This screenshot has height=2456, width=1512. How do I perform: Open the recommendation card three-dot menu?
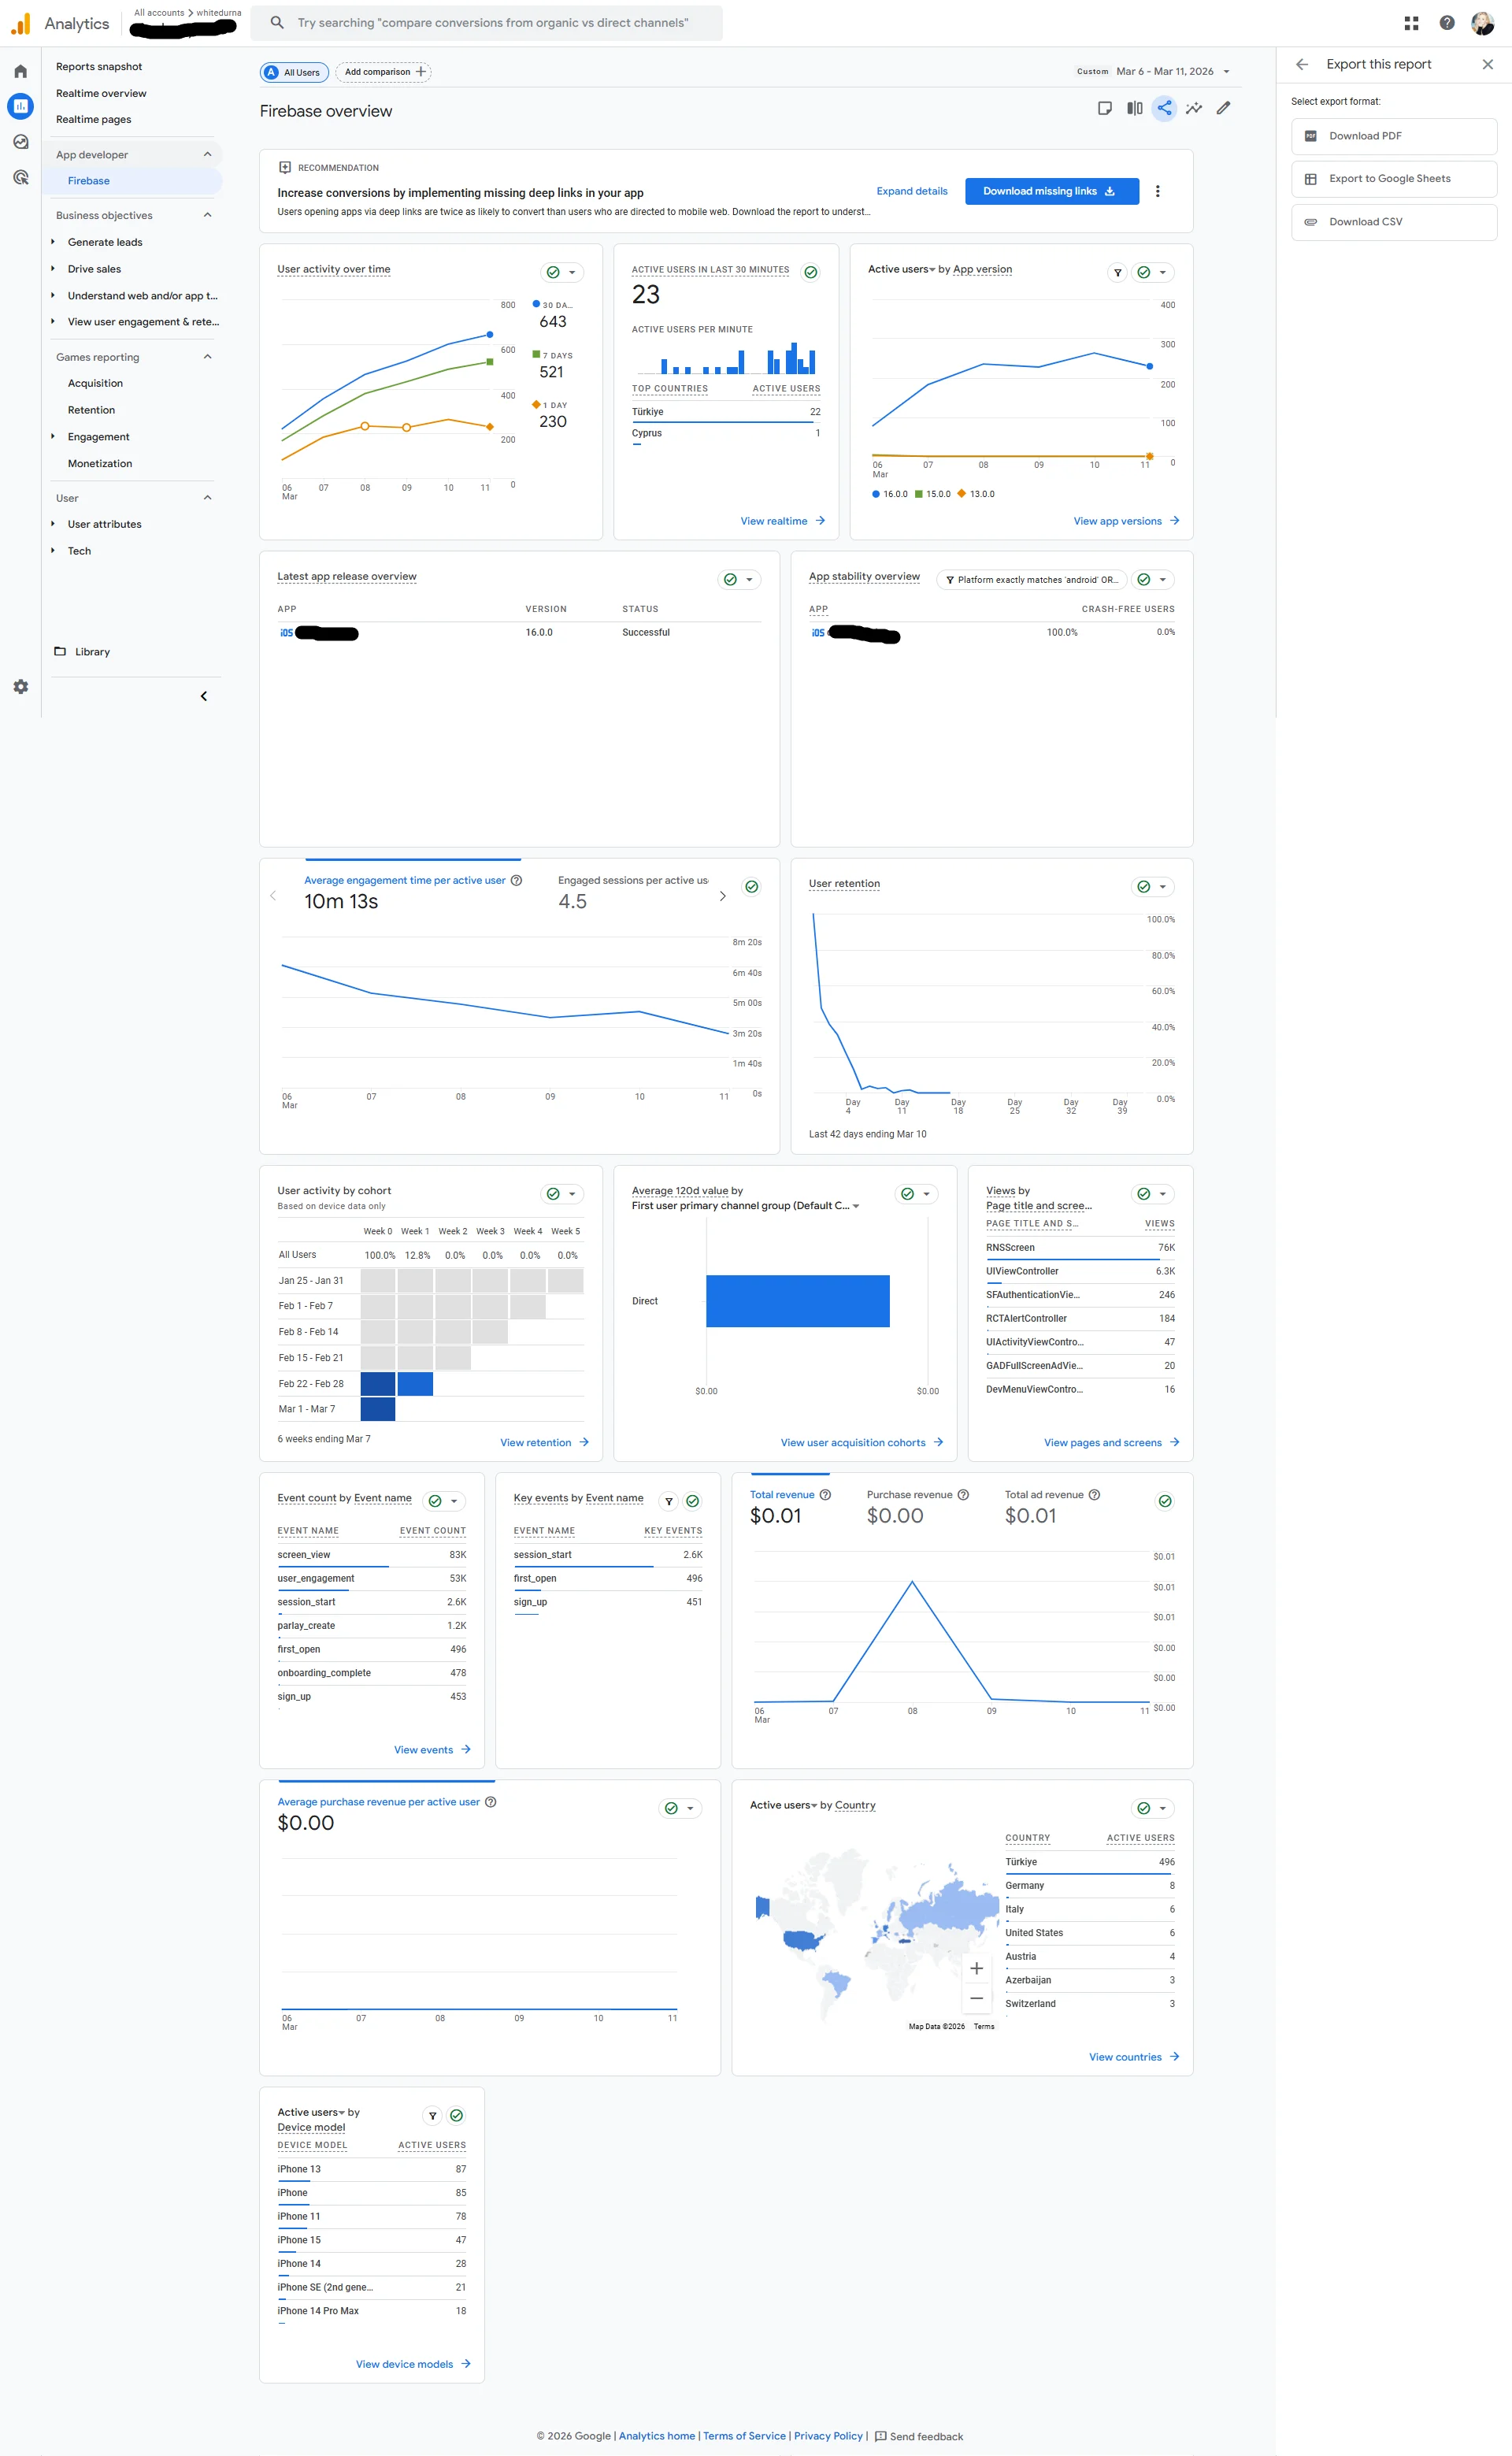[1157, 191]
